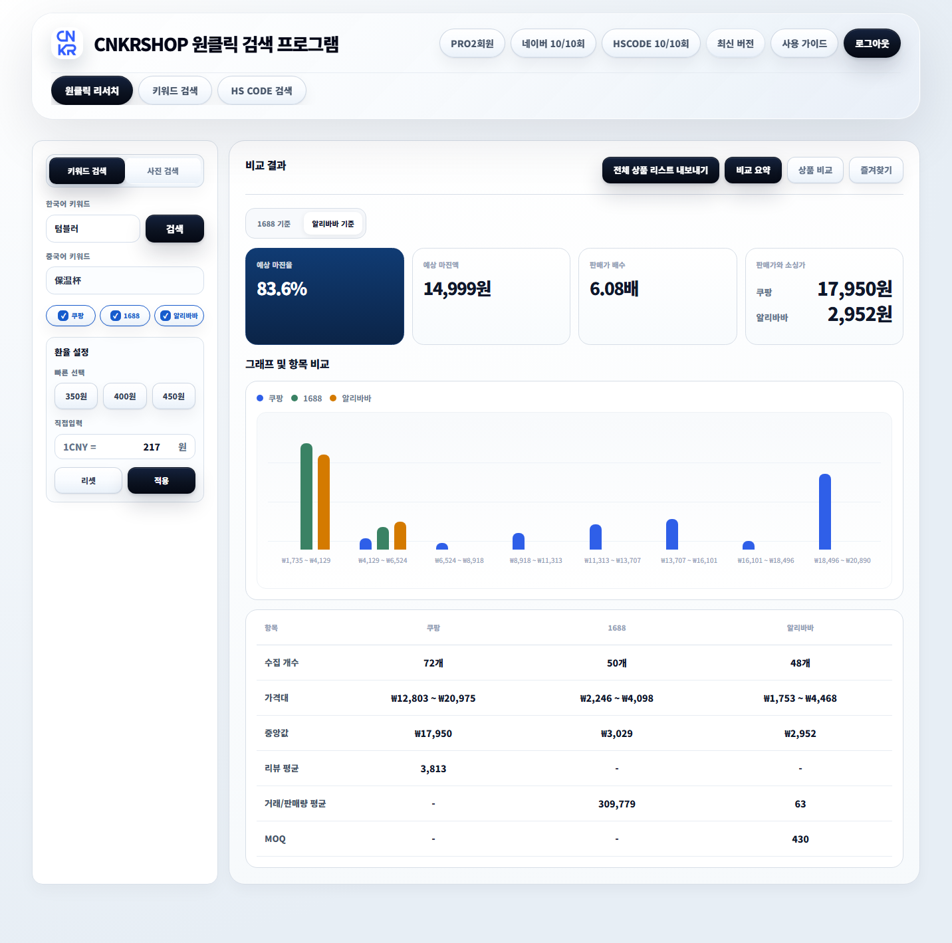
Task: Open the 즐겨찾기 view
Action: 876,170
